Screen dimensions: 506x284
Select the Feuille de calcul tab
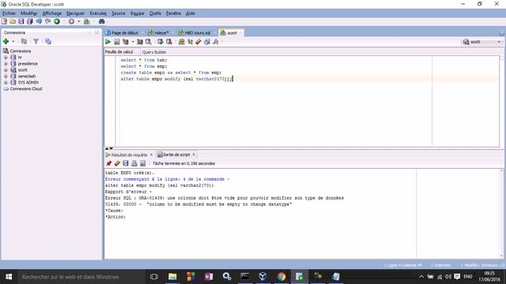coord(119,52)
